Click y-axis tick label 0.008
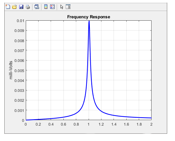The image size is (175, 141). pos(19,41)
